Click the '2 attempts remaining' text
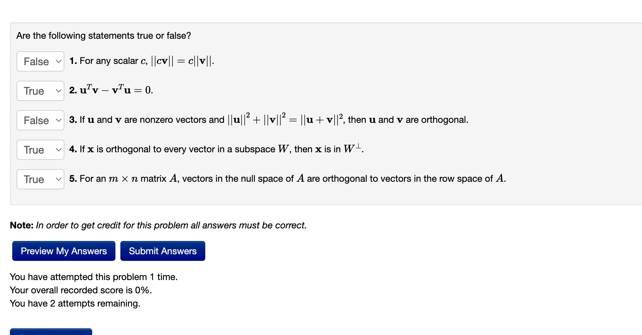Screen dimensions: 642x335 (95, 303)
